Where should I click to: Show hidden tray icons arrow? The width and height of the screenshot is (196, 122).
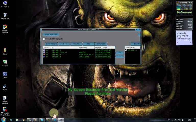click(173, 120)
